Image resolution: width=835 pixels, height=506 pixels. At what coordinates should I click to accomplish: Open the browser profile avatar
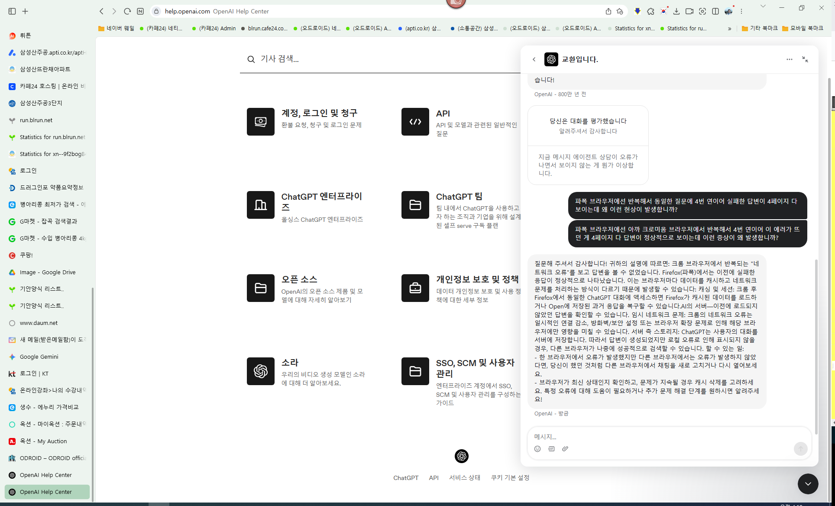[728, 11]
